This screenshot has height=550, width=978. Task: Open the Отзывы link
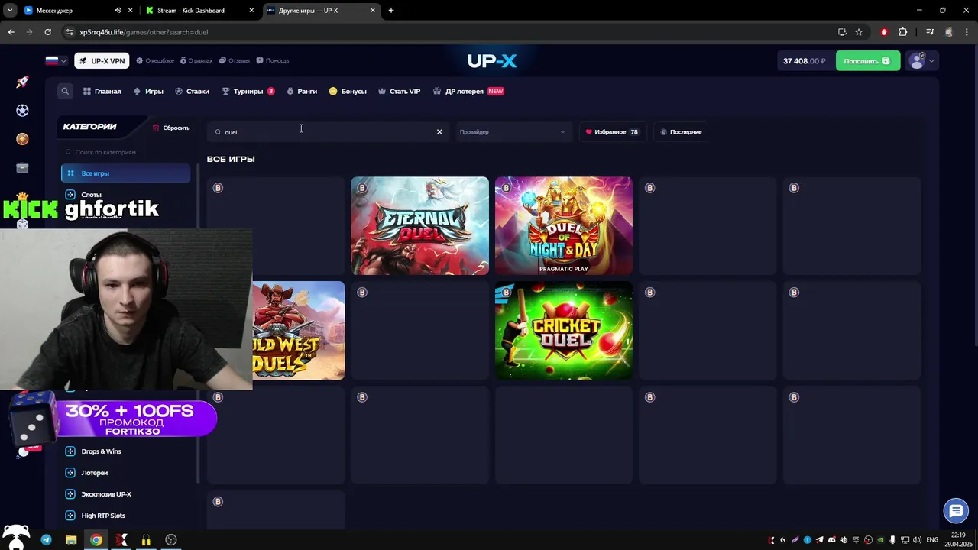(x=234, y=61)
